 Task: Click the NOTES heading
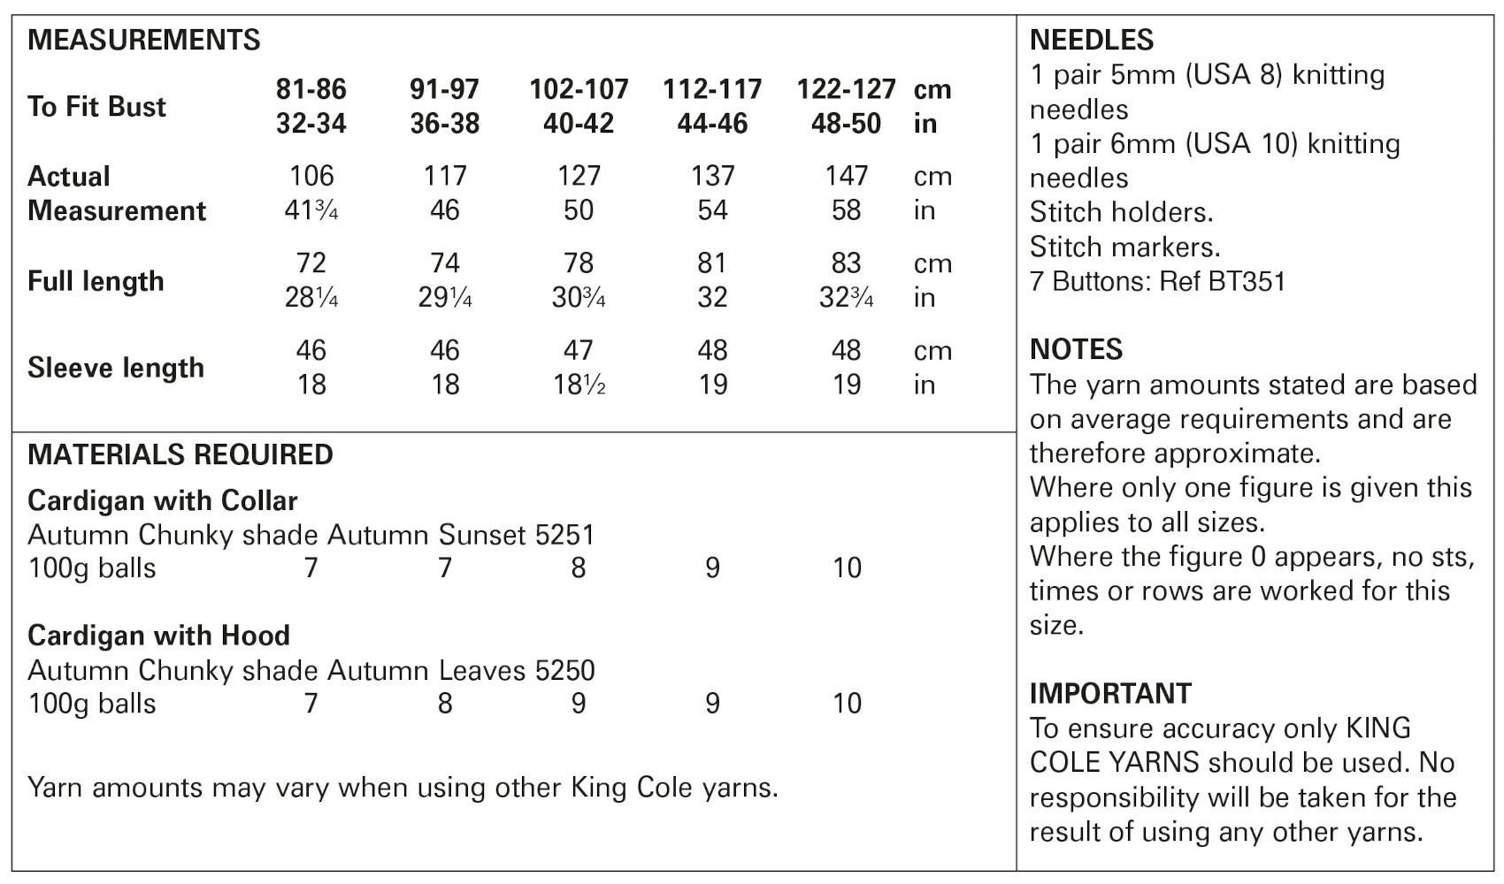tap(1076, 349)
